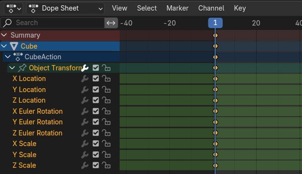Toggle modifiers wrench on X Location

[x=85, y=79]
